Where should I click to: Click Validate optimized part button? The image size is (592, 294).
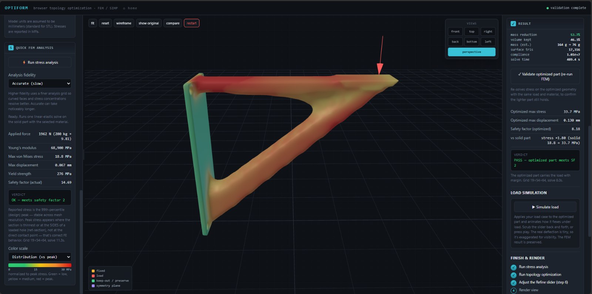click(x=545, y=76)
